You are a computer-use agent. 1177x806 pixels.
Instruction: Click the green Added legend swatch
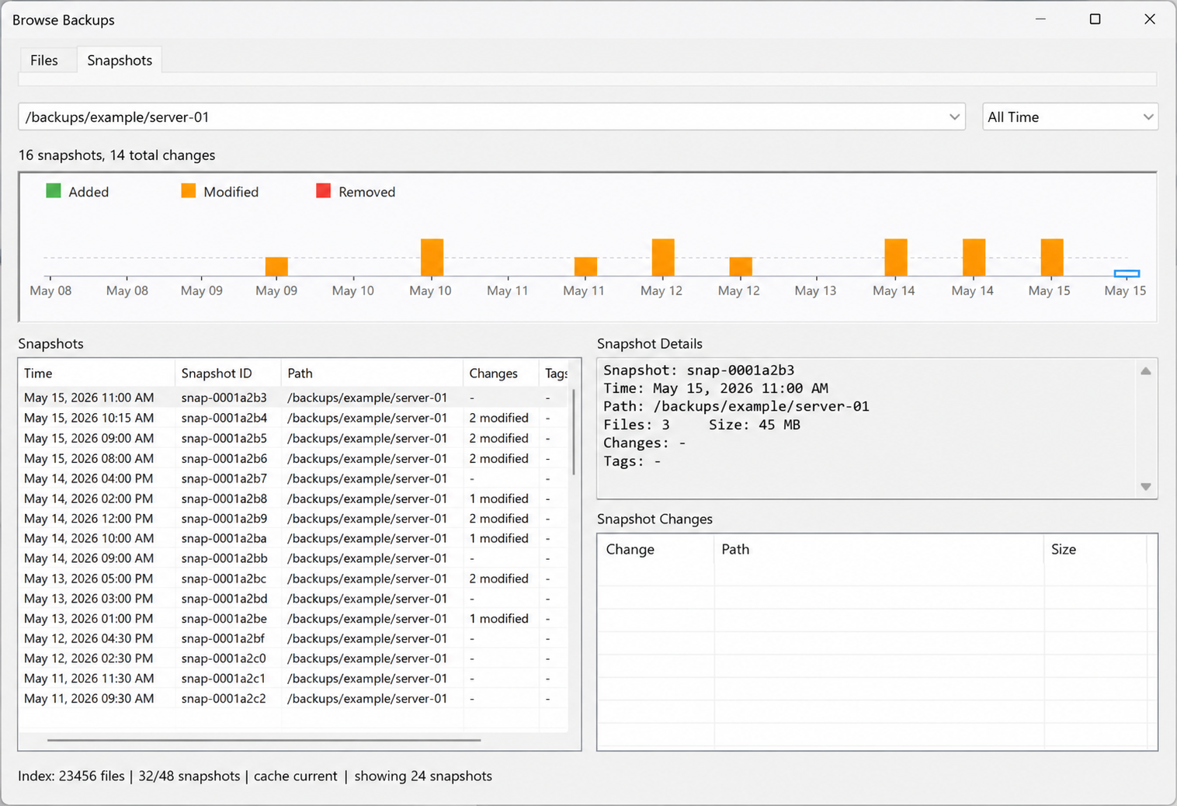pos(54,191)
